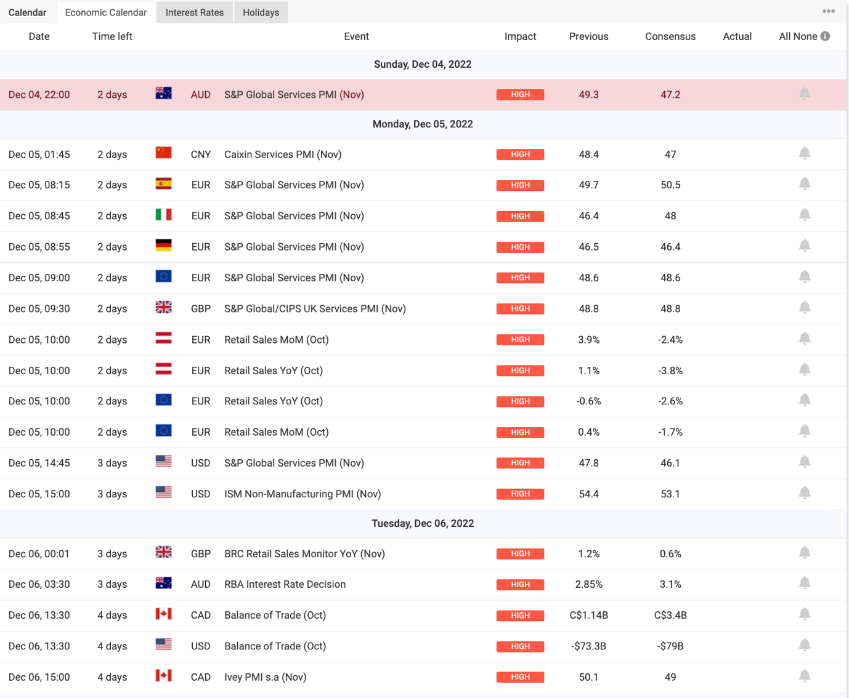Open the three-dots more options menu
This screenshot has height=698, width=849.
[x=828, y=11]
